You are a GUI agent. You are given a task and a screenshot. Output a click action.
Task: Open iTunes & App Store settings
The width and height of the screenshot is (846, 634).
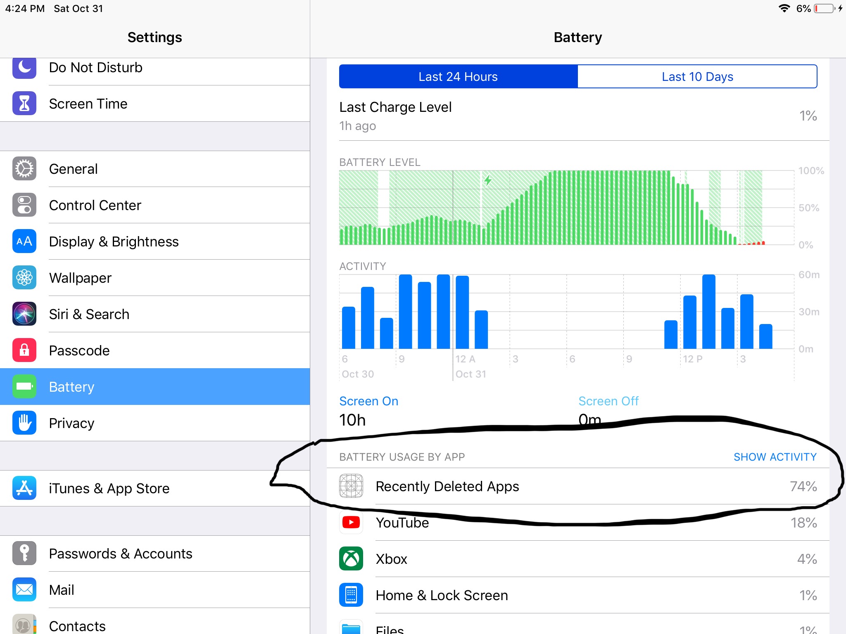pos(109,488)
